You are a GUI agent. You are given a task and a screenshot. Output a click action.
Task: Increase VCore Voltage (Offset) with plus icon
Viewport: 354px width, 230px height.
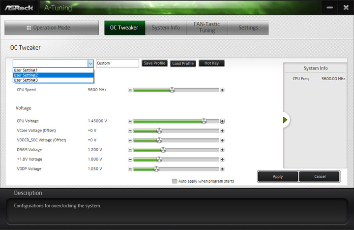(x=222, y=131)
